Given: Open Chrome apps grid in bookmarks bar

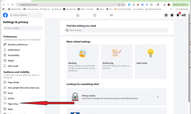Looking at the screenshot, I should pos(3,9).
